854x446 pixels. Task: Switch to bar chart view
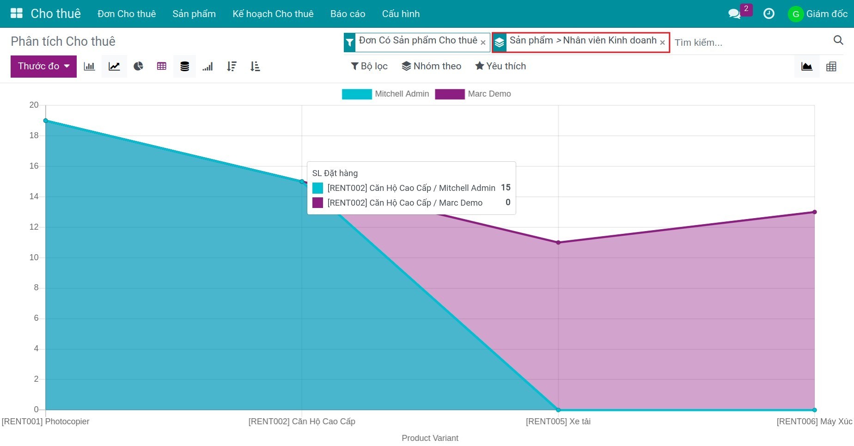pos(89,67)
